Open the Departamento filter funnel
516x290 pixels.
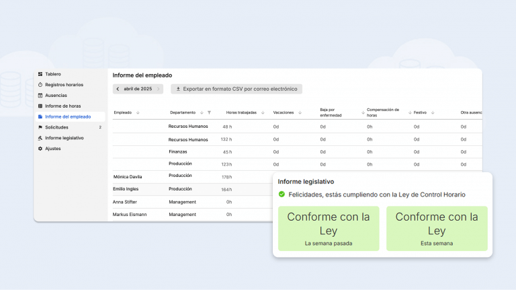pos(210,113)
